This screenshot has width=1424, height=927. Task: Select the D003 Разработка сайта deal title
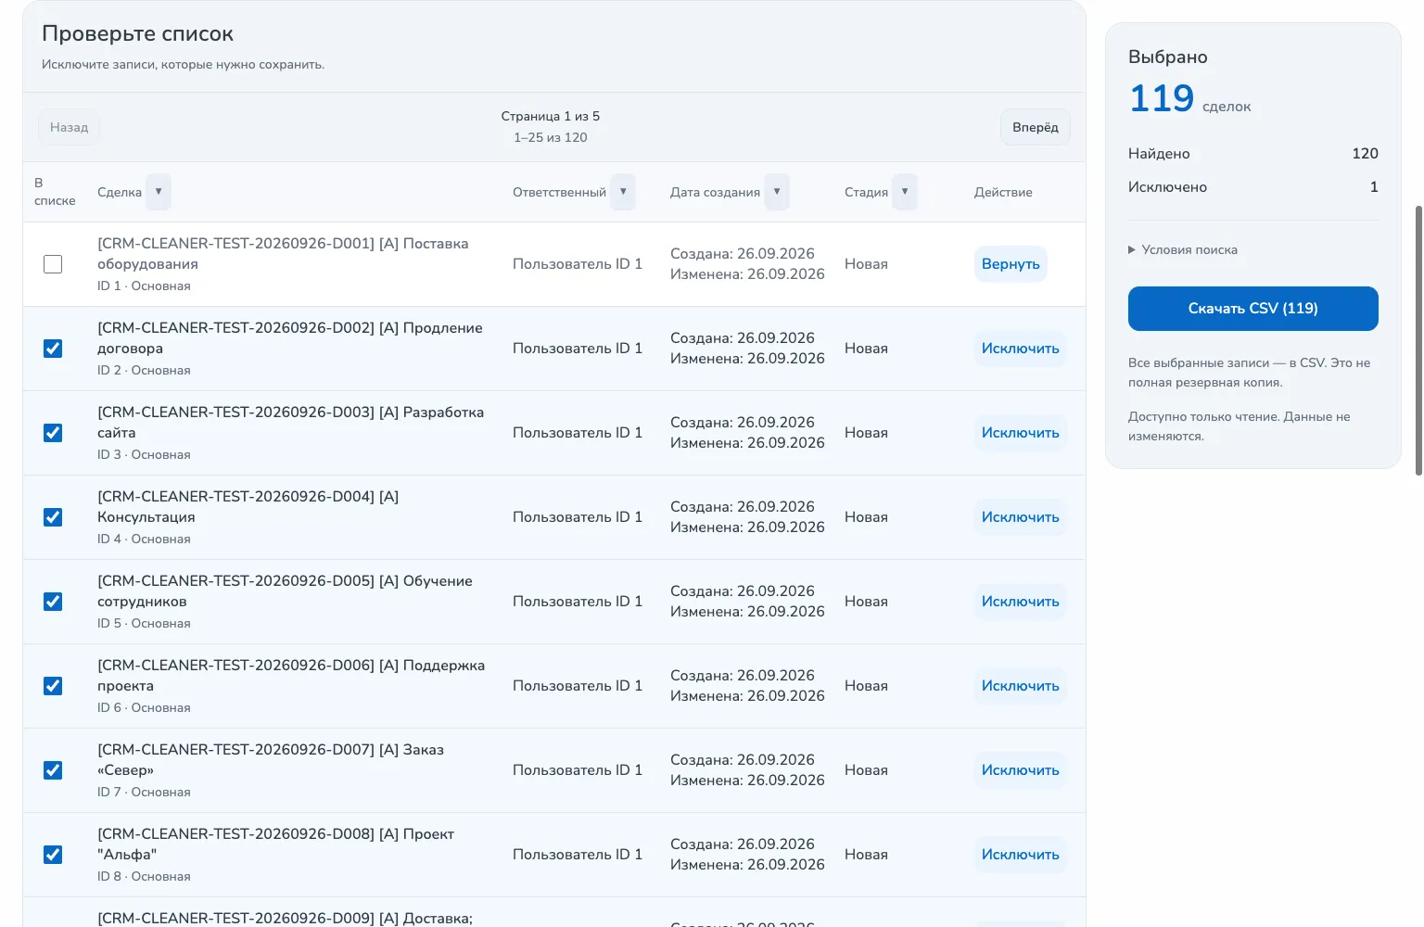tap(290, 423)
